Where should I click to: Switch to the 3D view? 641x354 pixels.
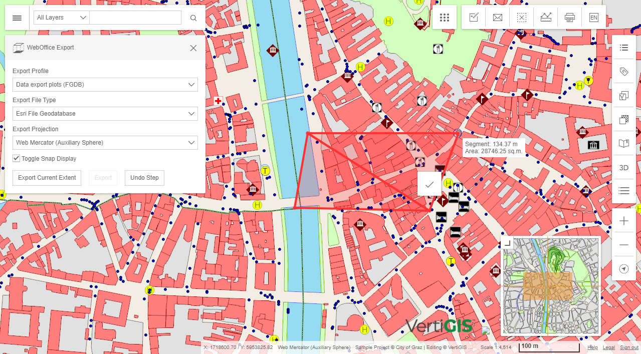624,168
